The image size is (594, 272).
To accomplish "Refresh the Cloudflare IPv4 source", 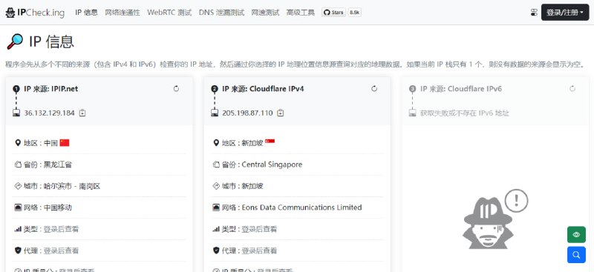I will (x=374, y=88).
